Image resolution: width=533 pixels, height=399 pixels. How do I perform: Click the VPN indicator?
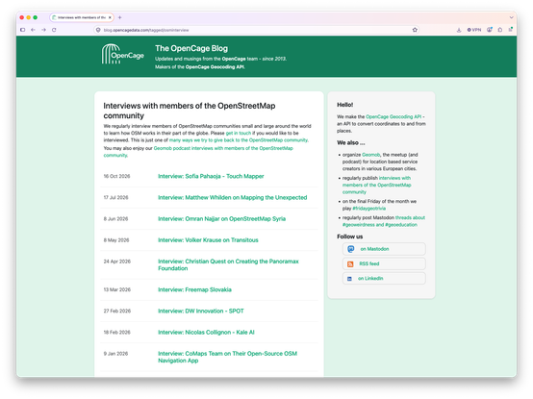point(474,30)
